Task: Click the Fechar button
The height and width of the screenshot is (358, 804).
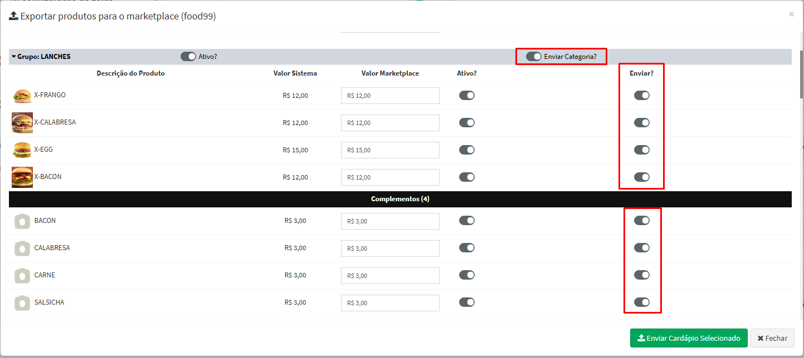Action: [772, 338]
